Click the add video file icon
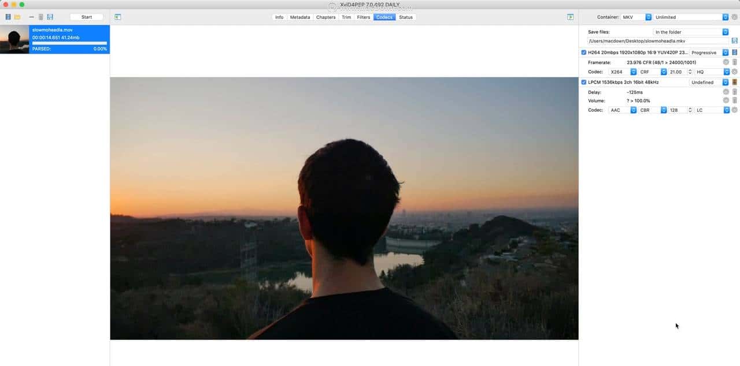This screenshot has width=740, height=366. click(8, 16)
